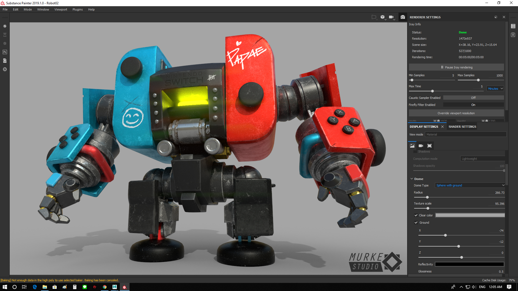
Task: Open the Viewport menu
Action: click(x=61, y=9)
